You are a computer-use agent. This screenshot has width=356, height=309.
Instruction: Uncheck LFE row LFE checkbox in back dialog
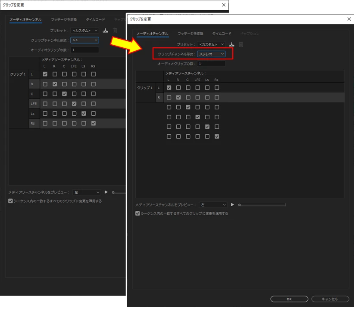click(x=74, y=104)
